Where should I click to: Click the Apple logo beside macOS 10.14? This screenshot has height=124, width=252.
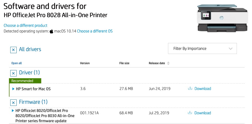coord(51,31)
